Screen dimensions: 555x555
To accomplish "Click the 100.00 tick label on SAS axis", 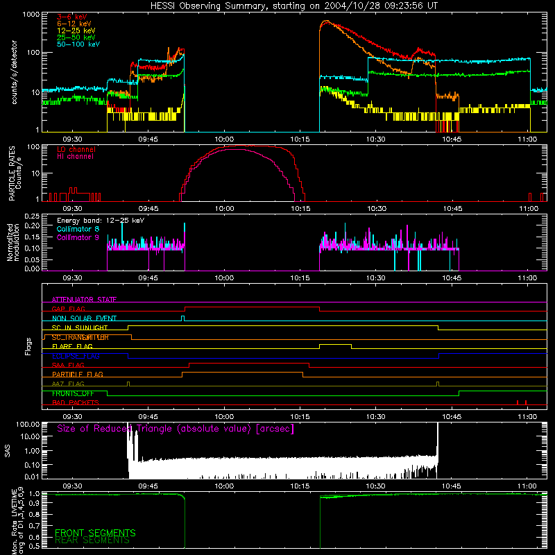I will (x=28, y=425).
